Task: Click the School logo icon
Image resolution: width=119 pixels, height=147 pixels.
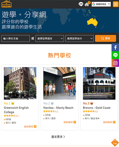Action: click(x=7, y=4)
